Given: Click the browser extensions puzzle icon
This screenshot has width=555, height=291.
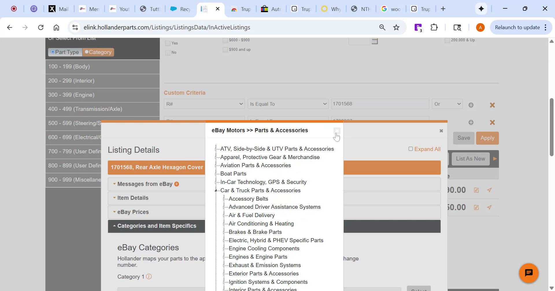Looking at the screenshot, I should [x=434, y=27].
